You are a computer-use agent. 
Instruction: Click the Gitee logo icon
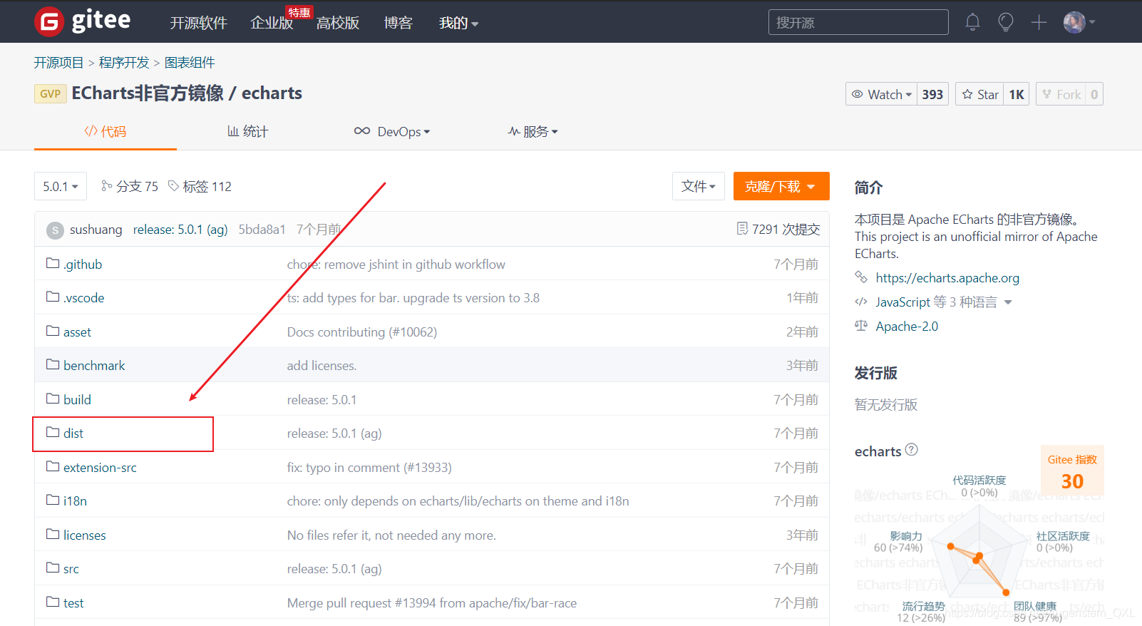tap(49, 21)
